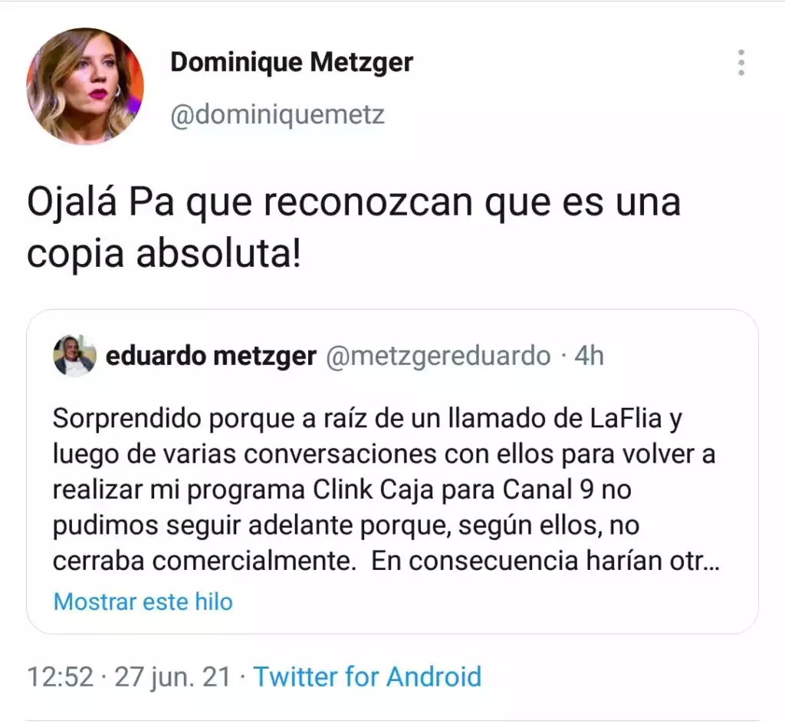Click 'Canal 9' in the quoted tweet
The image size is (785, 724).
(548, 489)
